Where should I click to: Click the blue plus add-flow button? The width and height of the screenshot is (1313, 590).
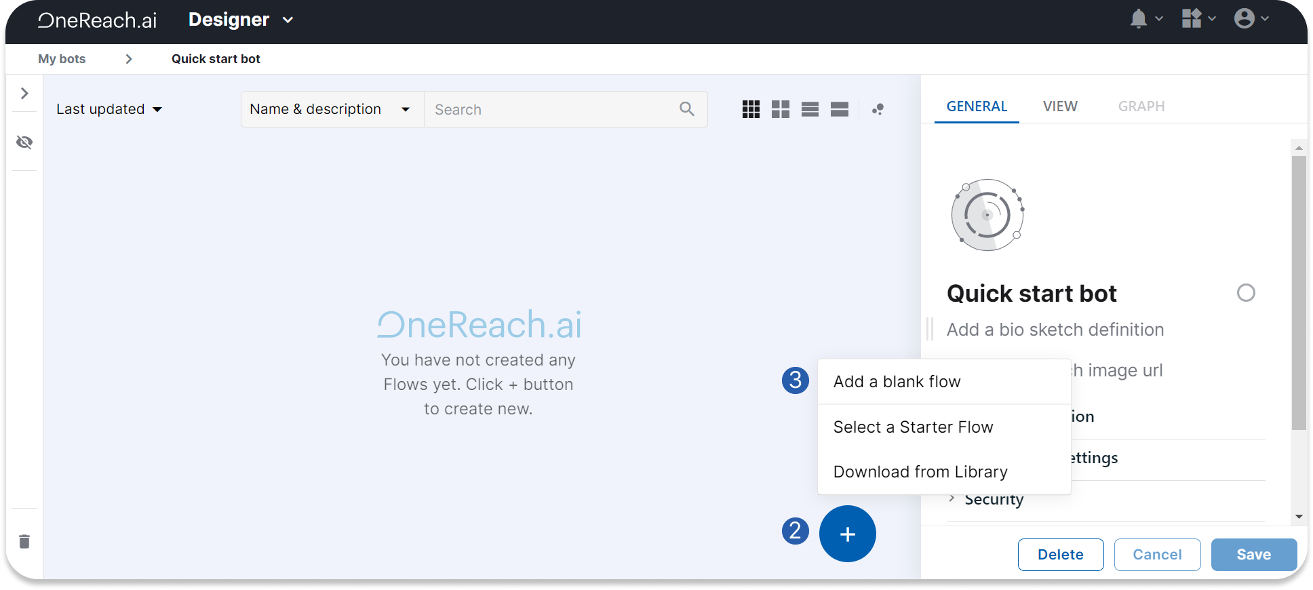pyautogui.click(x=847, y=534)
